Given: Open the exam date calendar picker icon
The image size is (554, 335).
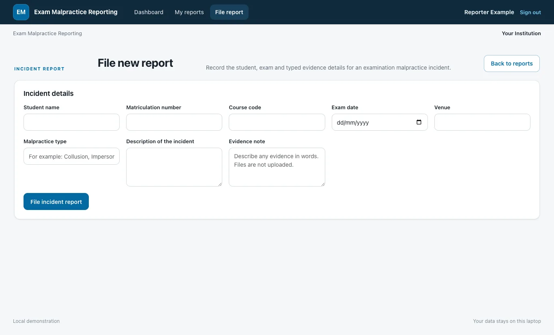Looking at the screenshot, I should 419,122.
